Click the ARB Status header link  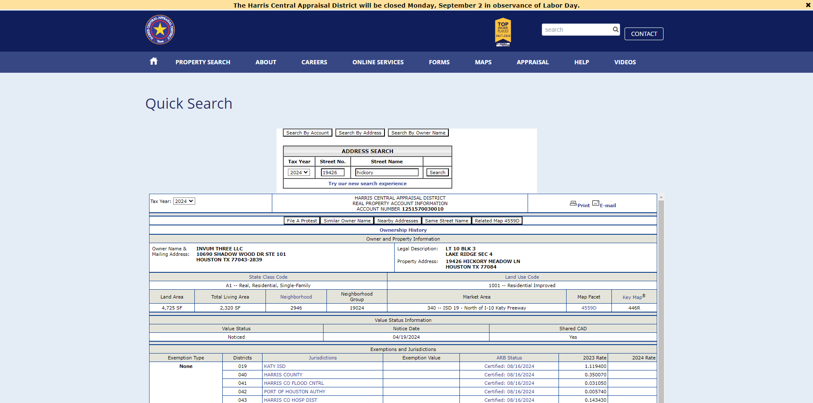[x=509, y=358]
